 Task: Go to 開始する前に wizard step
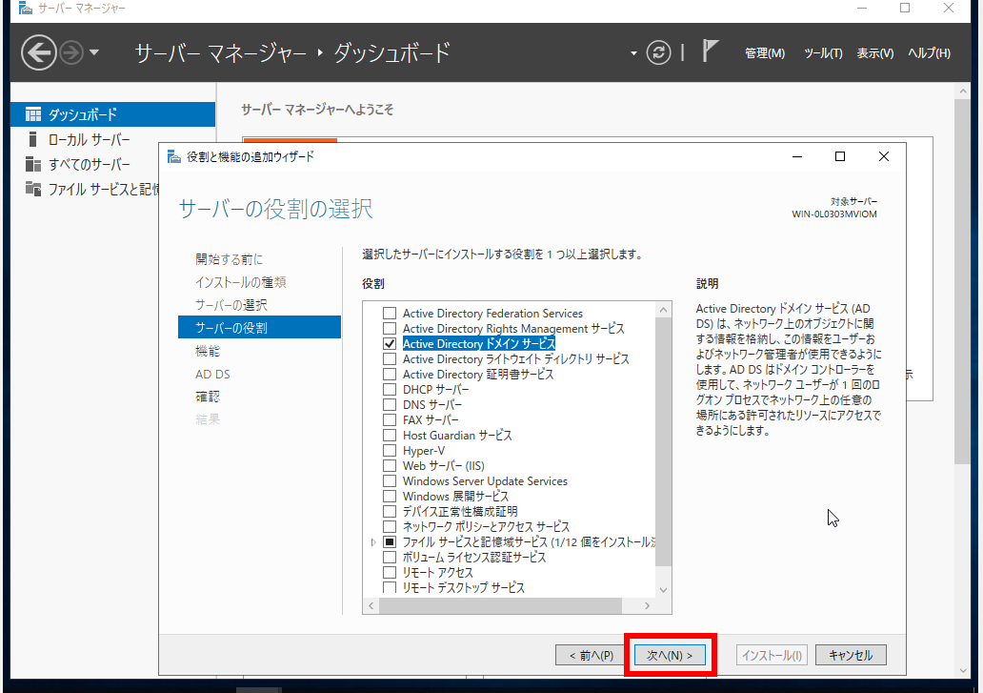[230, 259]
